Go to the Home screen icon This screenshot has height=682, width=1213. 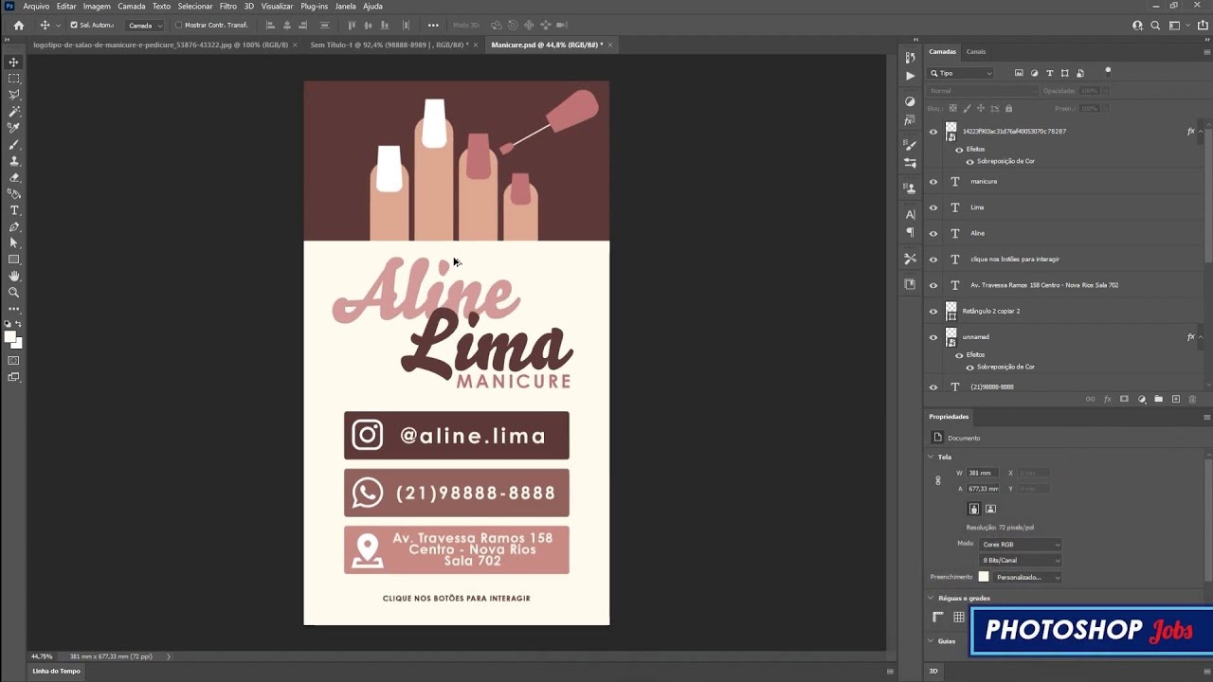point(18,26)
